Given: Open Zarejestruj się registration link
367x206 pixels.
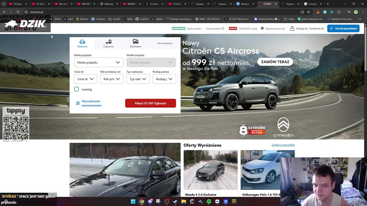Looking at the screenshot, I should 317,29.
